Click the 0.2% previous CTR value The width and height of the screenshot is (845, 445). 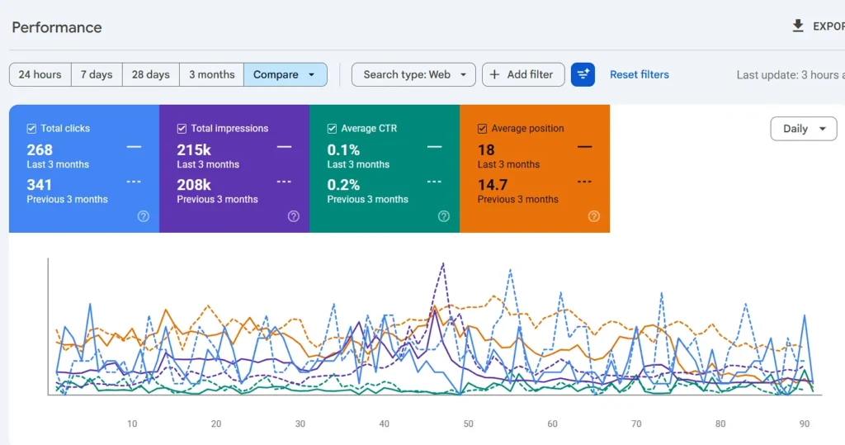coord(343,184)
